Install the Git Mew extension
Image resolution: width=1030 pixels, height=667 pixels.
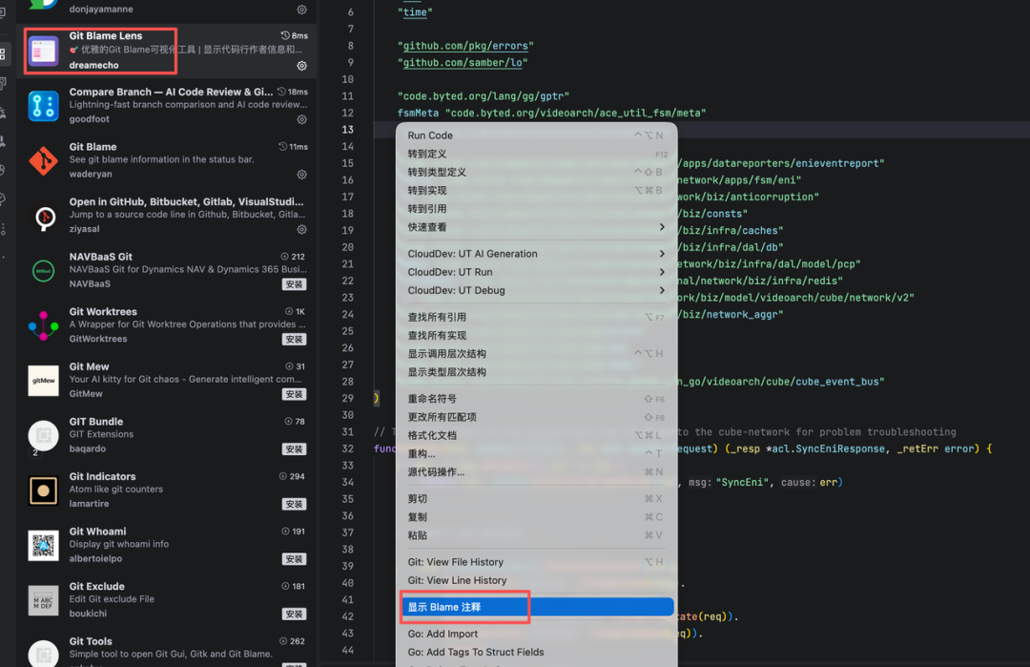[x=295, y=394]
